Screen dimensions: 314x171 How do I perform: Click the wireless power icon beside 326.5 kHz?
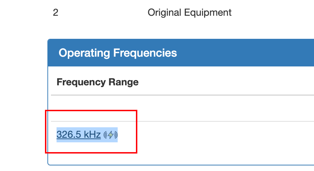click(x=111, y=135)
